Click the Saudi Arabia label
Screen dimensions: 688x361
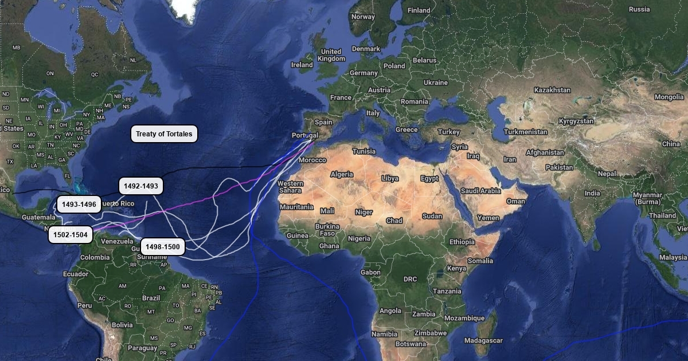click(482, 191)
